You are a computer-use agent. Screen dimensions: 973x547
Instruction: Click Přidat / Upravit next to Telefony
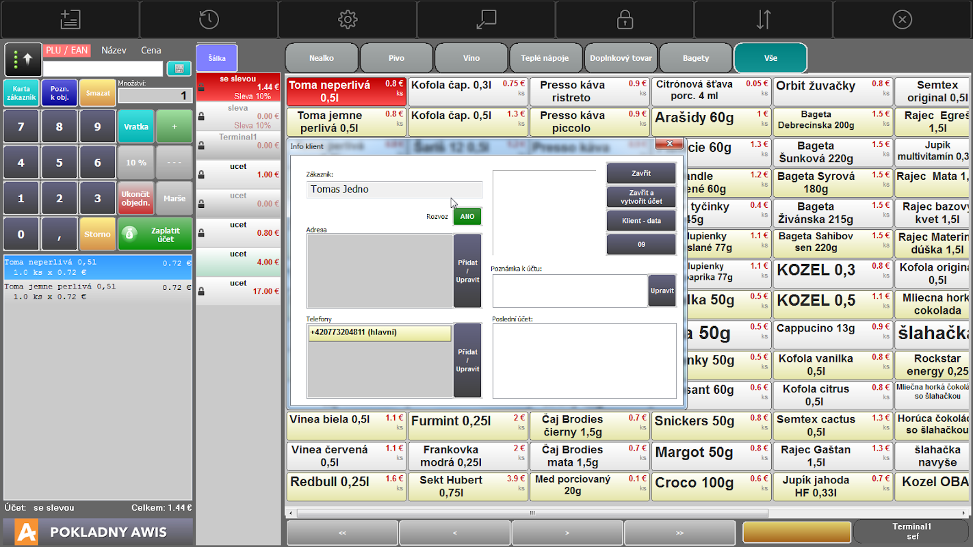(x=467, y=360)
